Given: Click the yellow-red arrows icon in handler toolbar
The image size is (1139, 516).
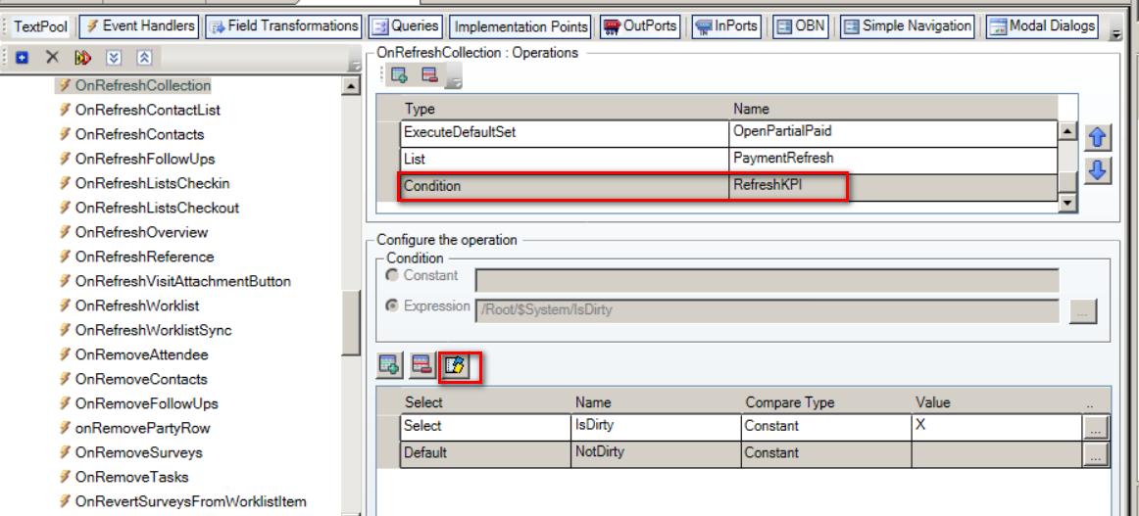Looking at the screenshot, I should pos(82,57).
